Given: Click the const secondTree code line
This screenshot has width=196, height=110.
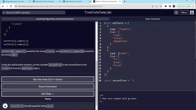Looking at the screenshot, I should coord(119,81).
